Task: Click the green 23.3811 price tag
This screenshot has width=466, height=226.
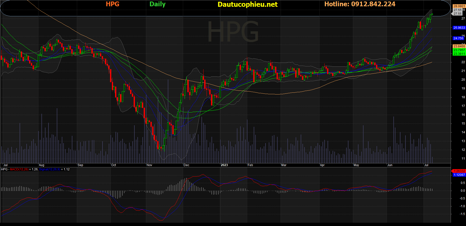Action: click(459, 54)
